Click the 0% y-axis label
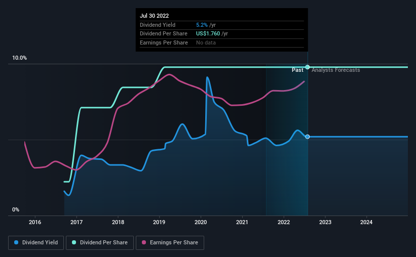 click(x=16, y=209)
